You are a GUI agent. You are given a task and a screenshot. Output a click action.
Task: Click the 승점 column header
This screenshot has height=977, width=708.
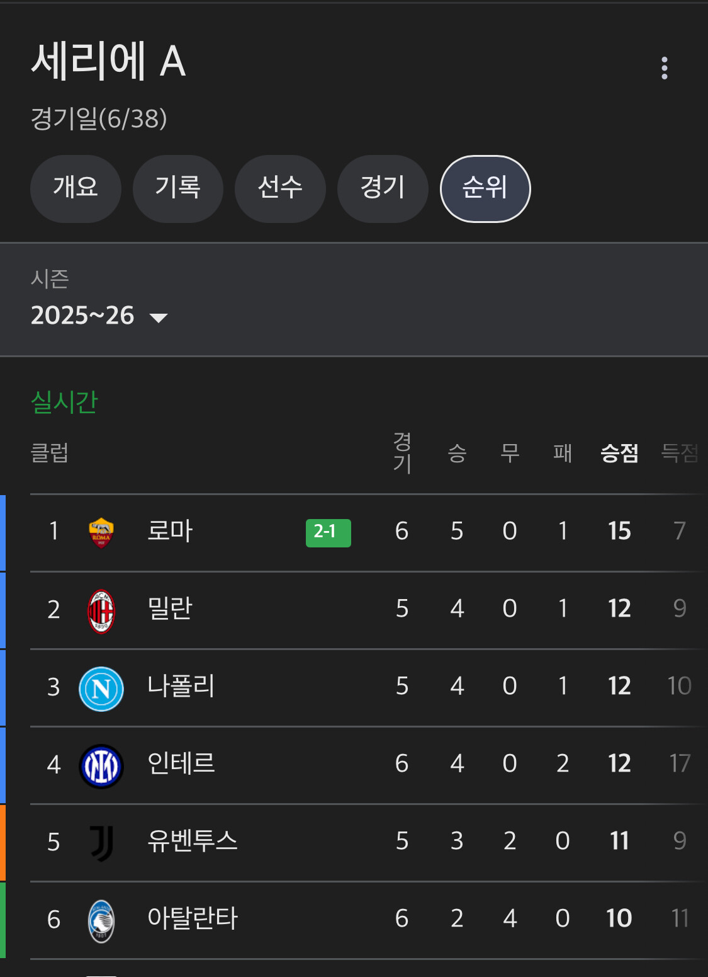click(619, 453)
